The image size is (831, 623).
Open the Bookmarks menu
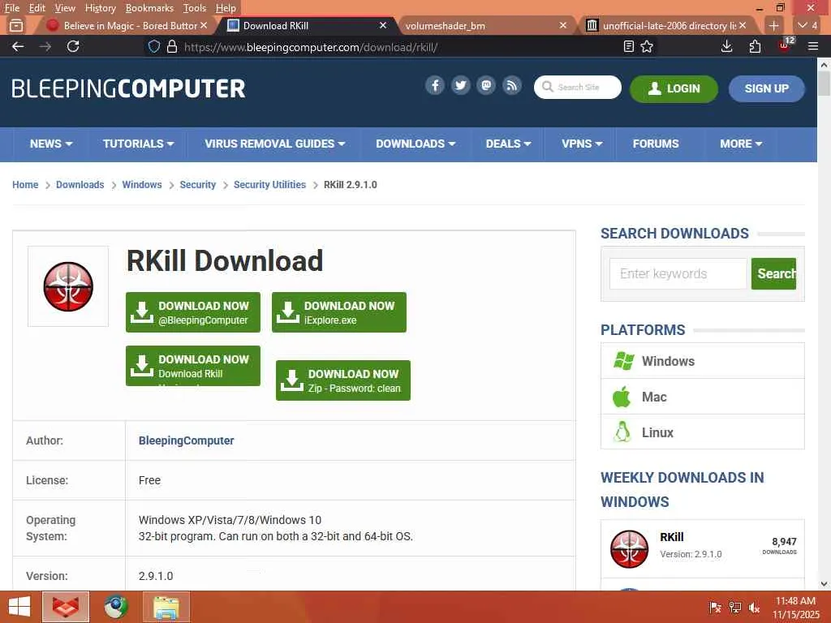point(149,8)
